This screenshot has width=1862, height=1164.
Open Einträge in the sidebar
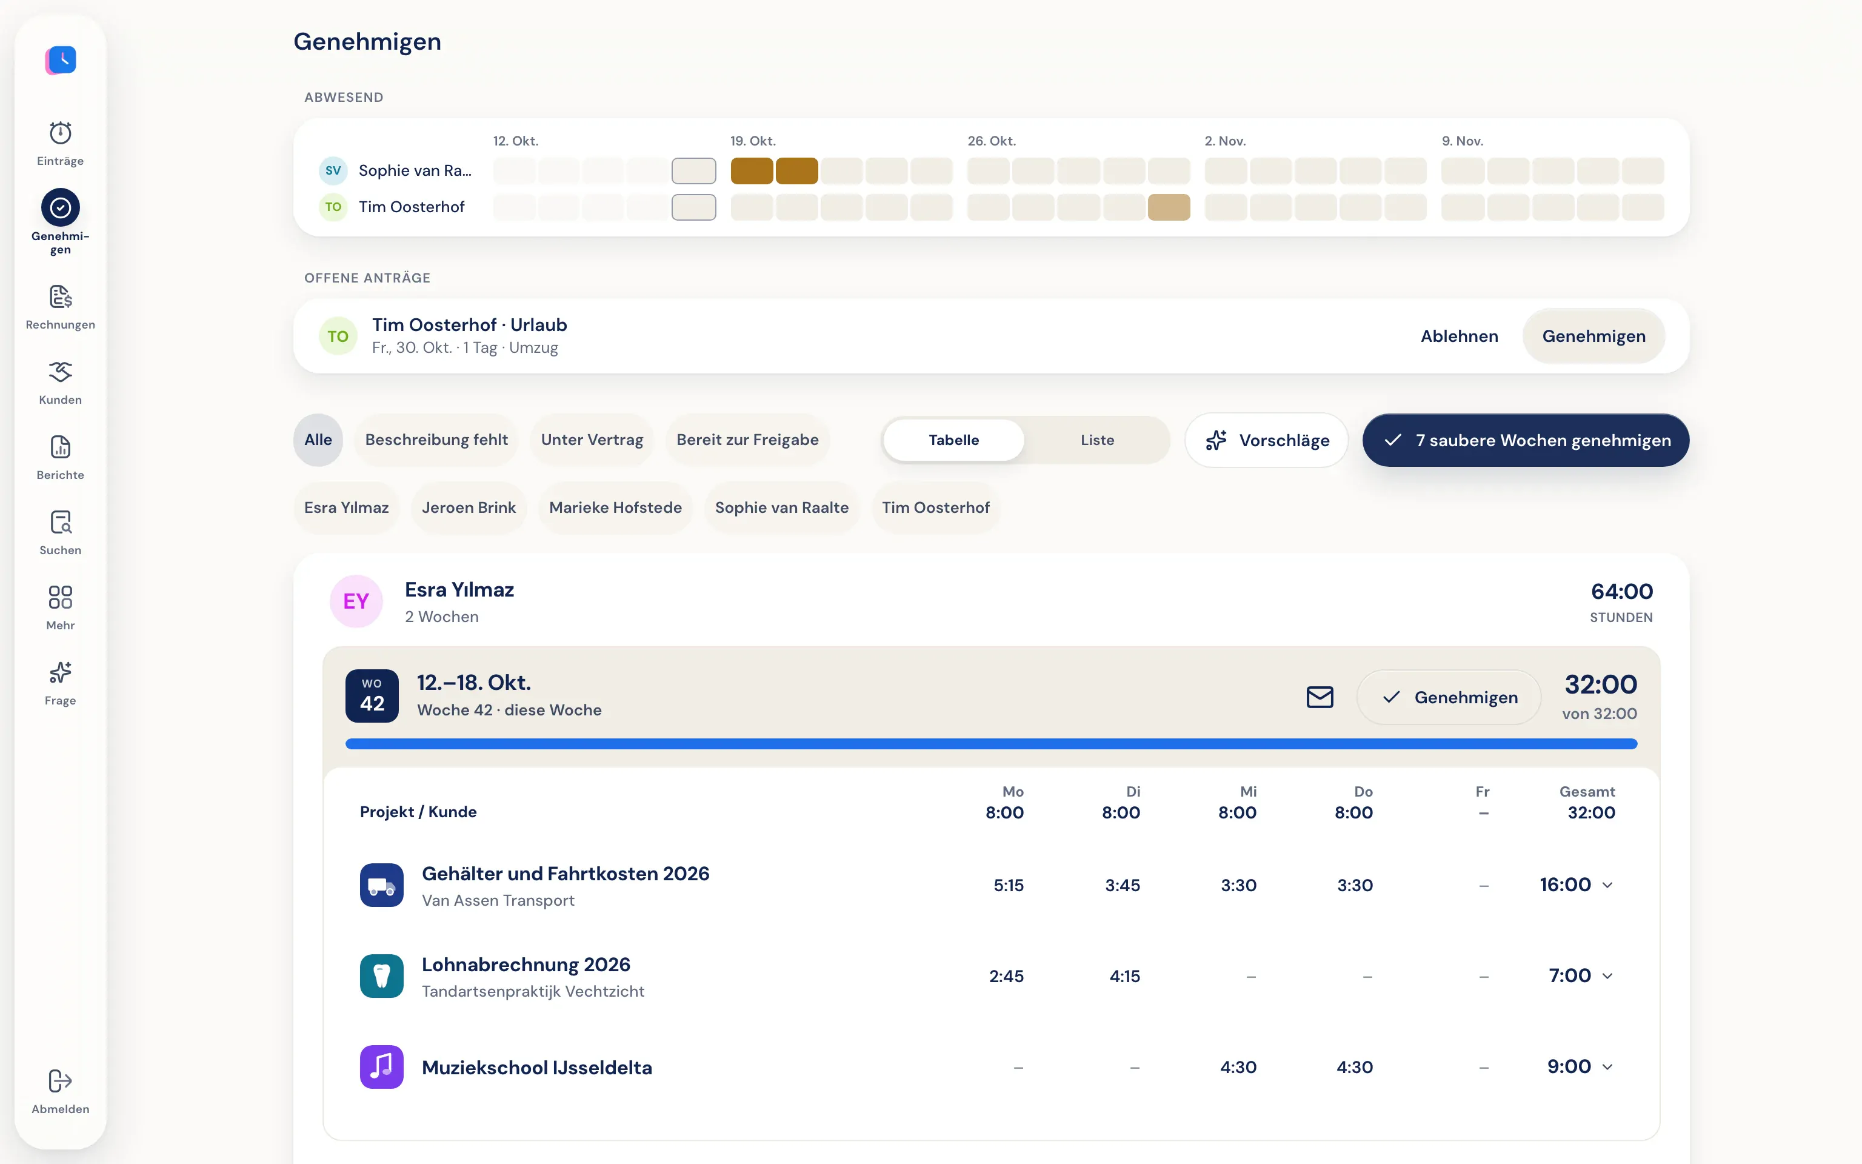(x=60, y=143)
